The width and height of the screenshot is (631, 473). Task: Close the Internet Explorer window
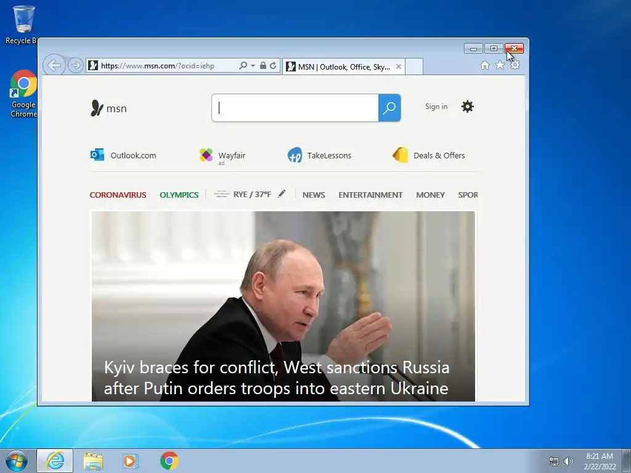click(x=515, y=49)
